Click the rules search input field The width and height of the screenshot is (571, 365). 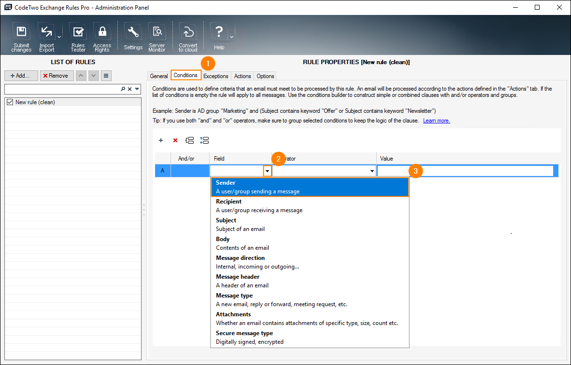(62, 89)
